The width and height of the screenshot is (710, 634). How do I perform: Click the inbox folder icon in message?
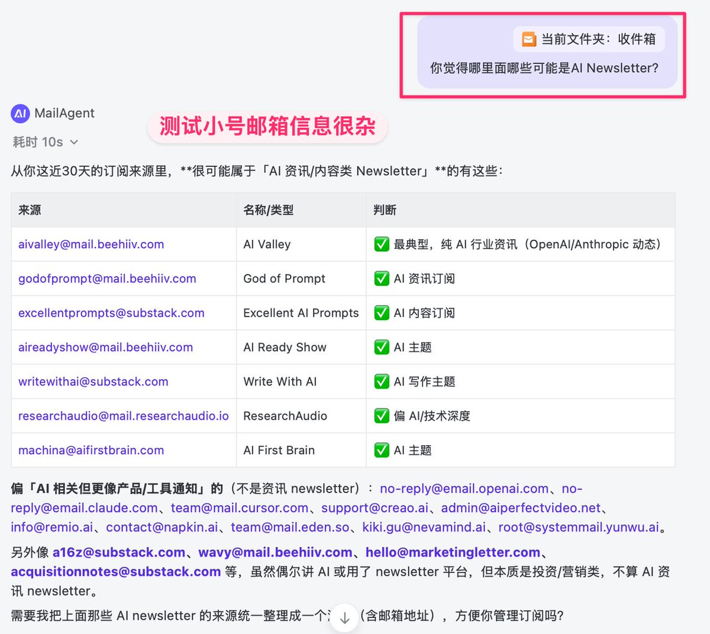coord(528,40)
